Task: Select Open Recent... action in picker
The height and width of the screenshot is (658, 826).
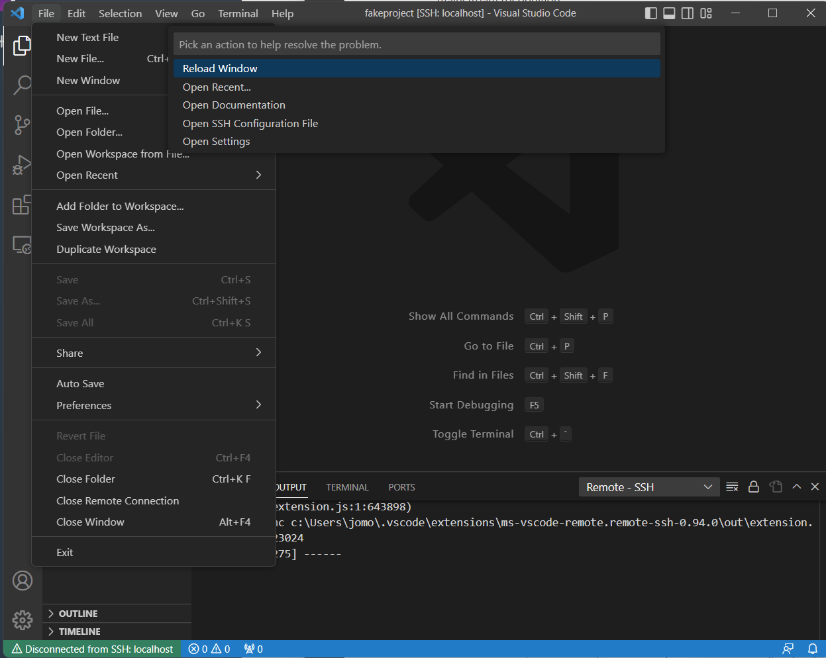Action: tap(417, 87)
